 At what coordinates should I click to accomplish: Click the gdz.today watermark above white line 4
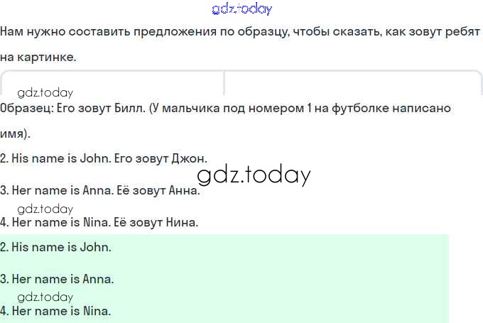(45, 209)
